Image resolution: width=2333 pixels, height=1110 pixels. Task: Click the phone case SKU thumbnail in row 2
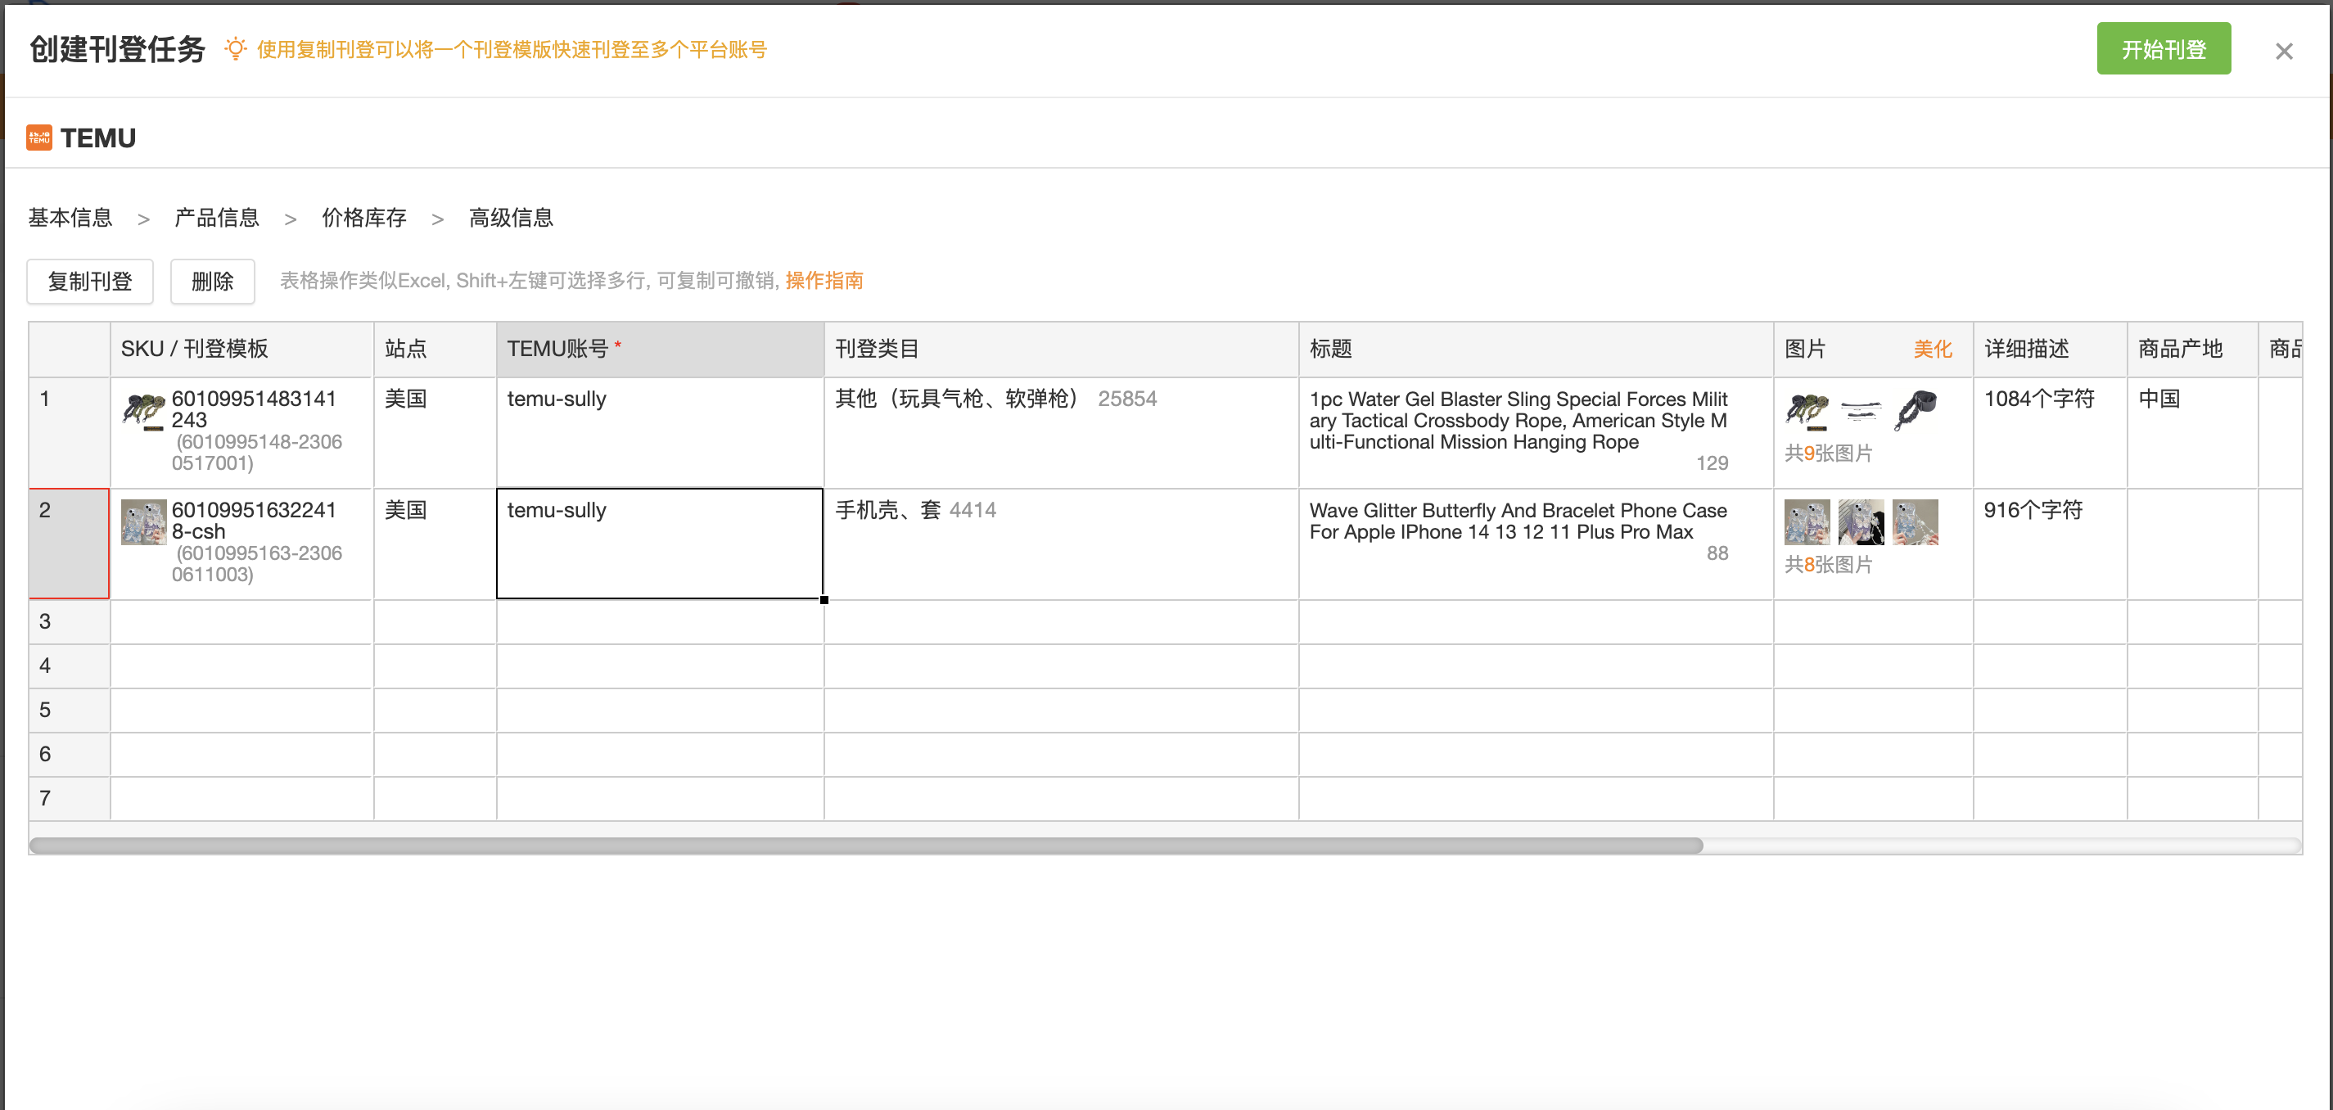pos(143,522)
